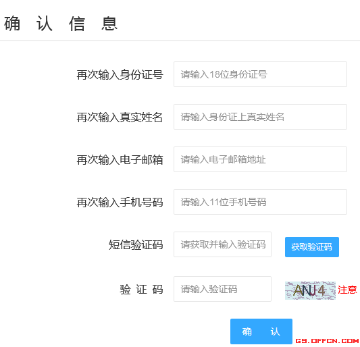Screen dimensions: 360x347
Task: Click the letter A in captcha image
Action: pyautogui.click(x=298, y=290)
